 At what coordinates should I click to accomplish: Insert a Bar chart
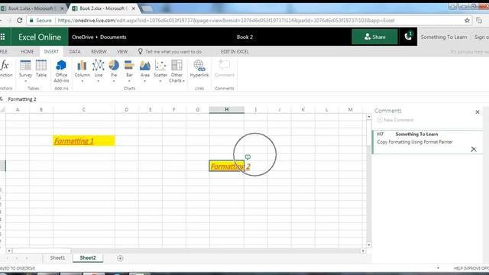[x=129, y=69]
